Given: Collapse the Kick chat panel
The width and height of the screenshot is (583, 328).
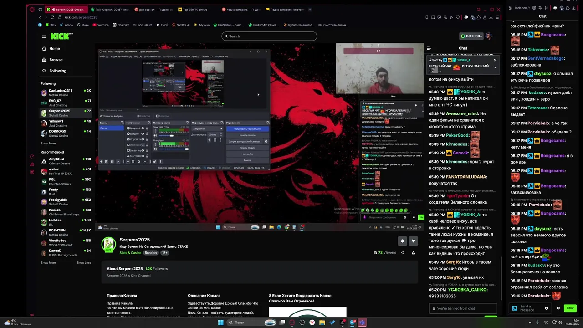Looking at the screenshot, I should click(x=429, y=48).
